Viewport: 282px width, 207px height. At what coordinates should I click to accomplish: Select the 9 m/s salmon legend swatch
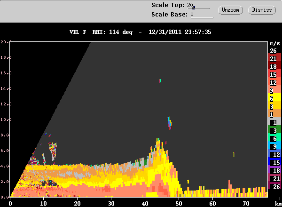(x=274, y=89)
